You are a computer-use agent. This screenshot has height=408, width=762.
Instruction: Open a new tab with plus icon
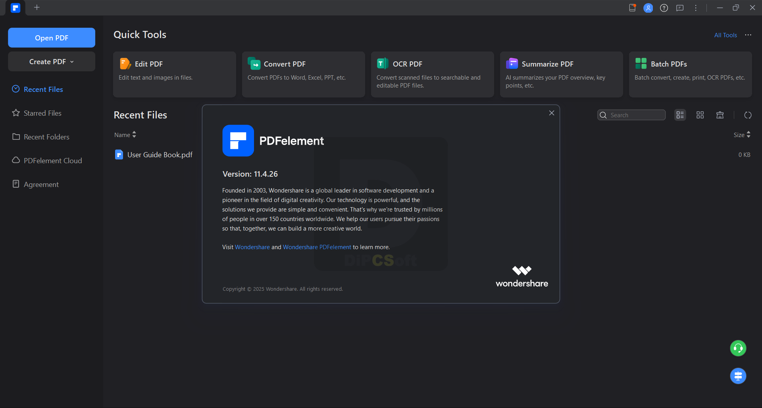pyautogui.click(x=37, y=8)
